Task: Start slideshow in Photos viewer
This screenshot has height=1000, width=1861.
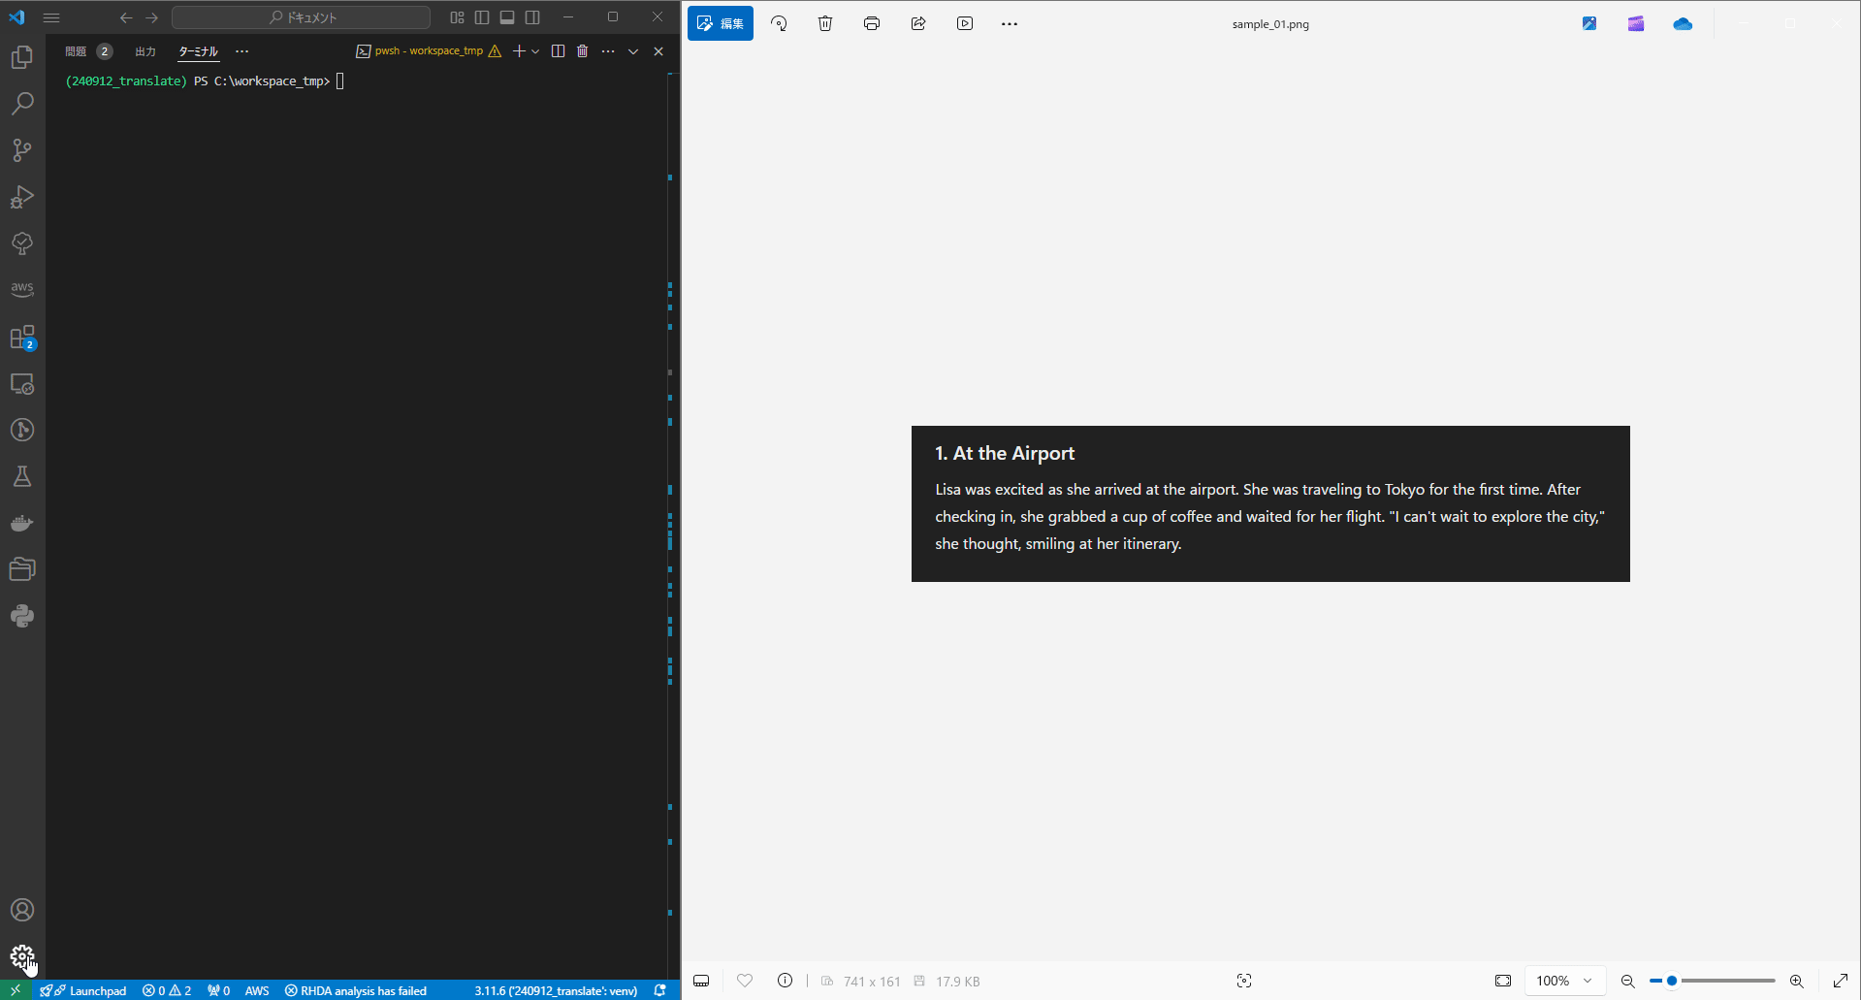Action: pyautogui.click(x=965, y=23)
